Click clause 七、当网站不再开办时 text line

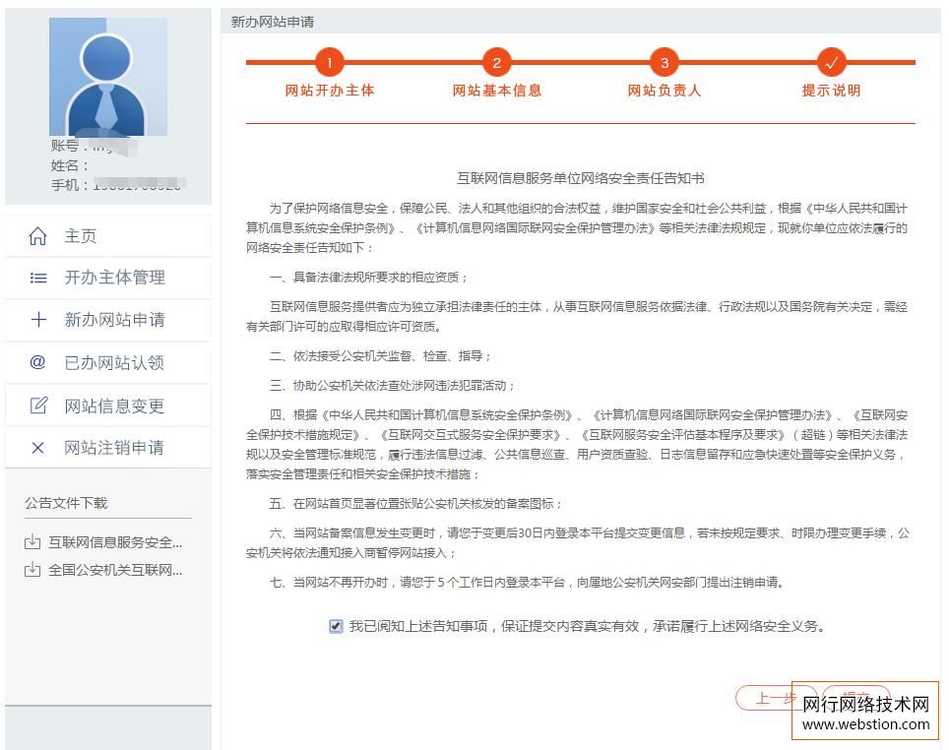click(x=528, y=583)
